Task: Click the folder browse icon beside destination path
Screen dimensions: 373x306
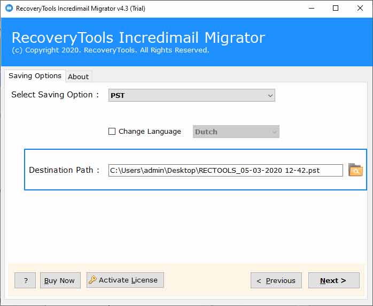Action: tap(355, 170)
